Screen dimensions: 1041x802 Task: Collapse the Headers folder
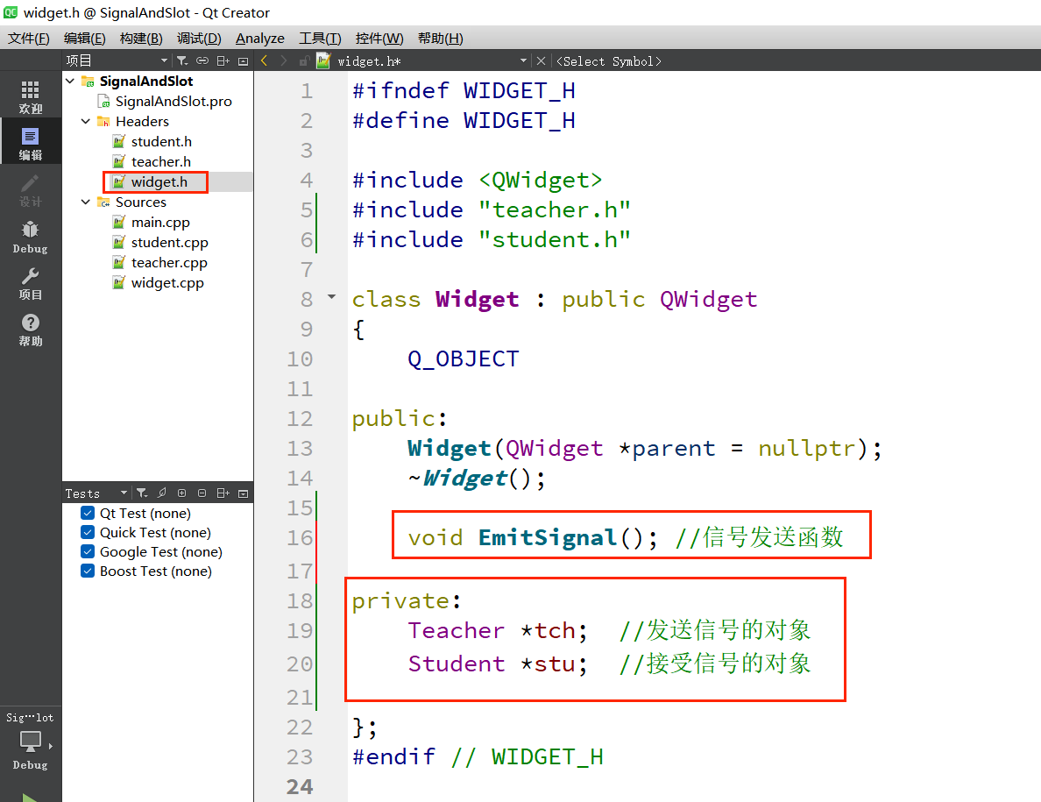coord(86,122)
